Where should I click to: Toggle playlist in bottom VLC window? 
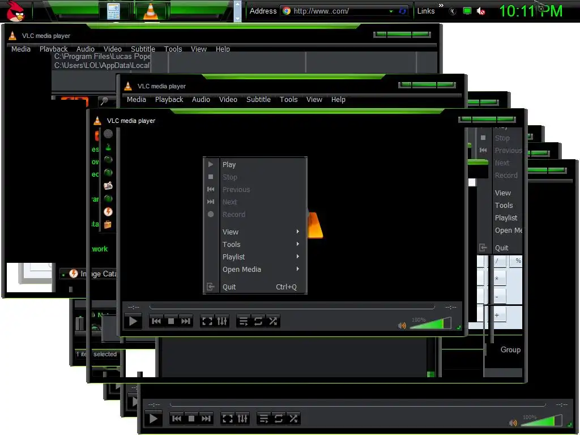pyautogui.click(x=264, y=419)
